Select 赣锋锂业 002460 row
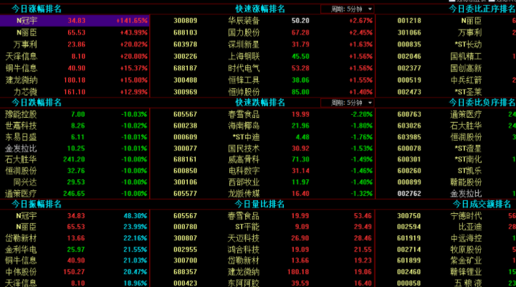The width and height of the screenshot is (516, 287). coord(446,272)
